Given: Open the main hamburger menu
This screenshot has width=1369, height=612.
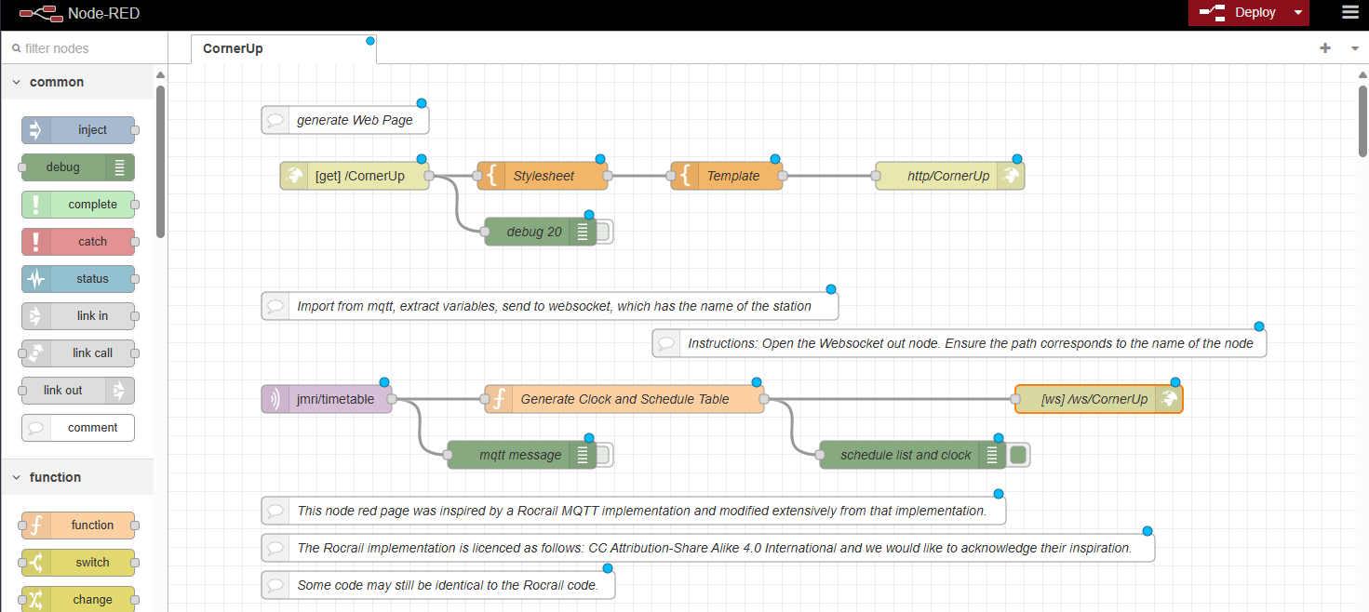Looking at the screenshot, I should [1350, 13].
